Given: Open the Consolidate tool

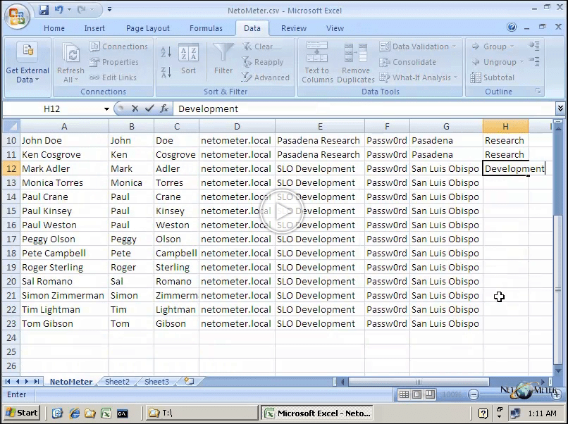Looking at the screenshot, I should pos(413,62).
